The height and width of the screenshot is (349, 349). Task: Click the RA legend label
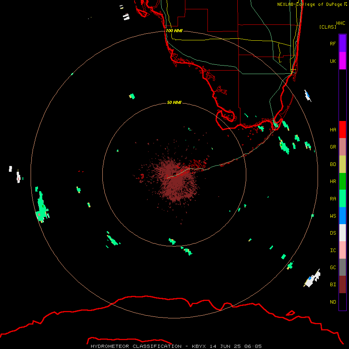point(333,199)
